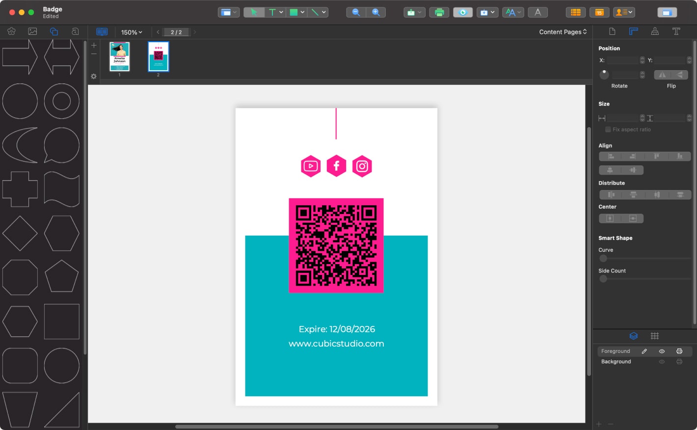Open the view mode dropdown
This screenshot has width=697, height=430.
(229, 12)
